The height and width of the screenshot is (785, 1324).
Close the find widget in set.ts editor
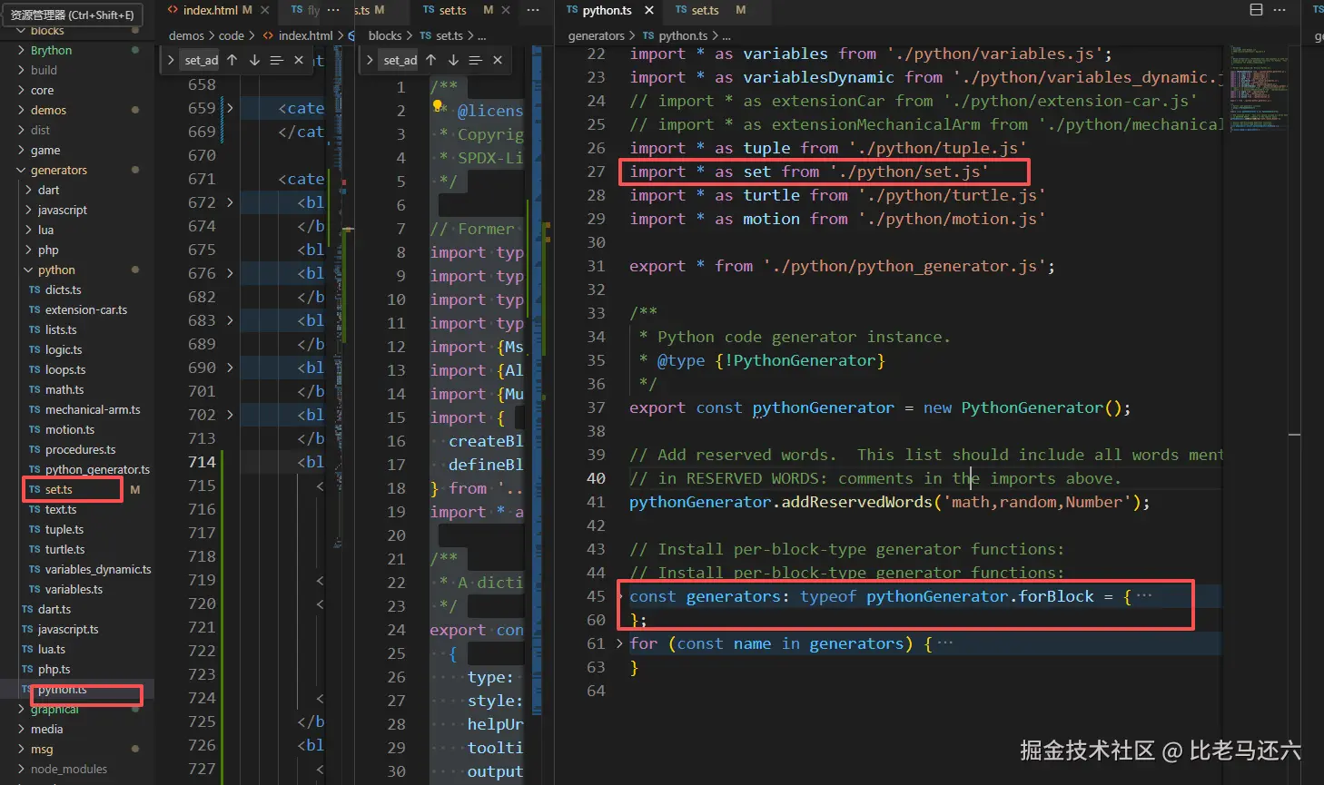tap(498, 60)
